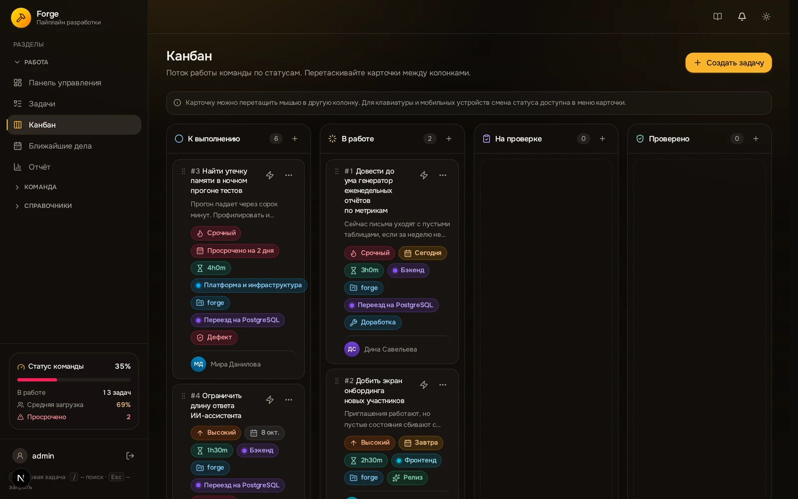Click the Мира Данилова avatar
Viewport: 798px width, 499px height.
[x=199, y=364]
